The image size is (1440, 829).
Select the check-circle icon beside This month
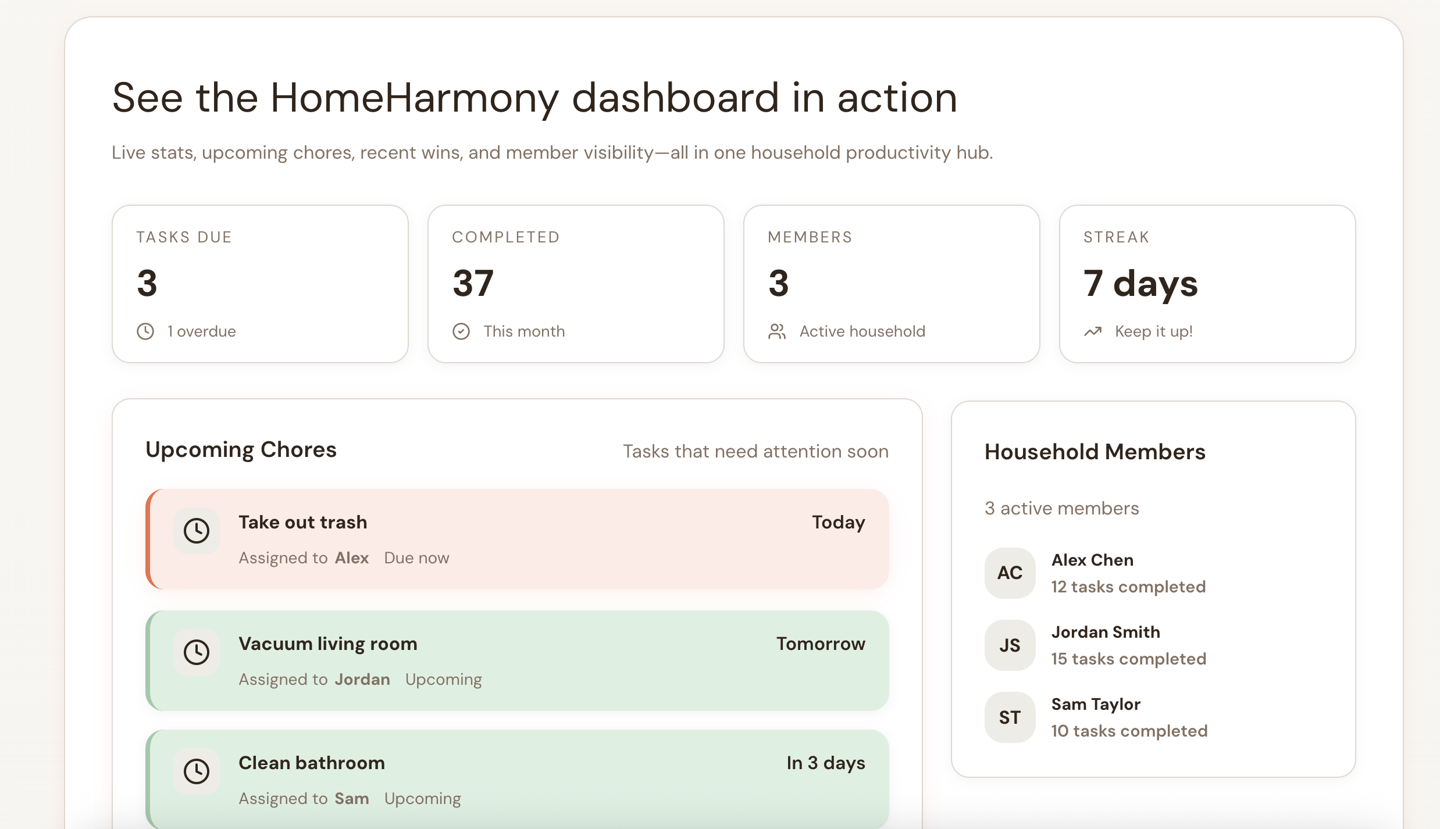tap(461, 331)
